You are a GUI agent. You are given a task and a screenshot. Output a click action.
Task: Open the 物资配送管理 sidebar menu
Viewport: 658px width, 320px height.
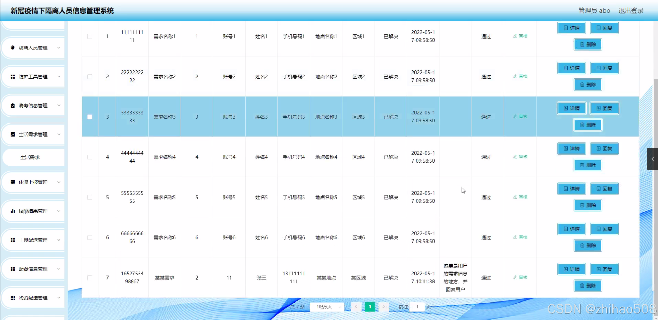[x=33, y=298]
